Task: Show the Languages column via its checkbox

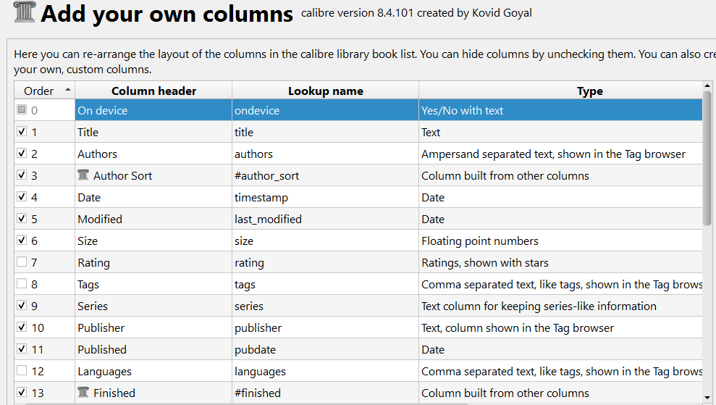Action: [22, 370]
